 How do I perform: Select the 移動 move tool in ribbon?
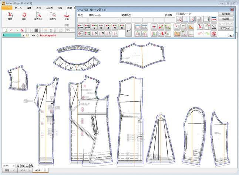tap(10, 16)
